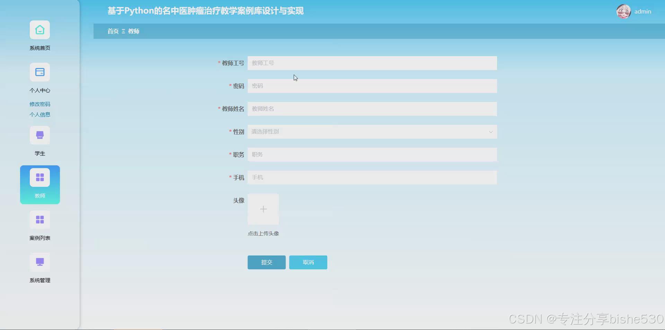
Task: Click 教师 in the breadcrumb trail
Action: 133,31
